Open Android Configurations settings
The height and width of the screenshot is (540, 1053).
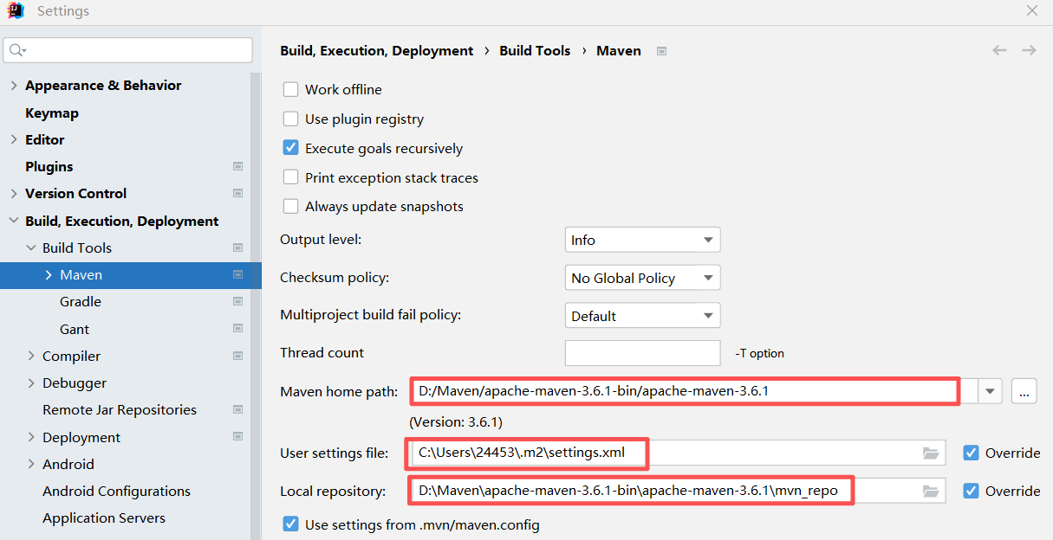[116, 491]
